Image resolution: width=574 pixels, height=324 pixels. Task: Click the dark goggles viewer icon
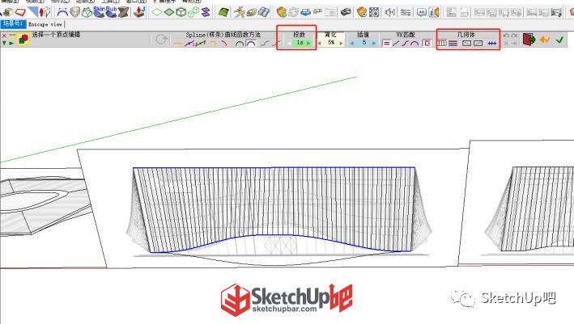(346, 12)
